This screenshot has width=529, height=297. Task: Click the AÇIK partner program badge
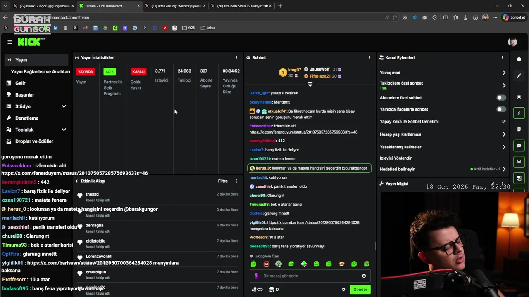(x=110, y=72)
